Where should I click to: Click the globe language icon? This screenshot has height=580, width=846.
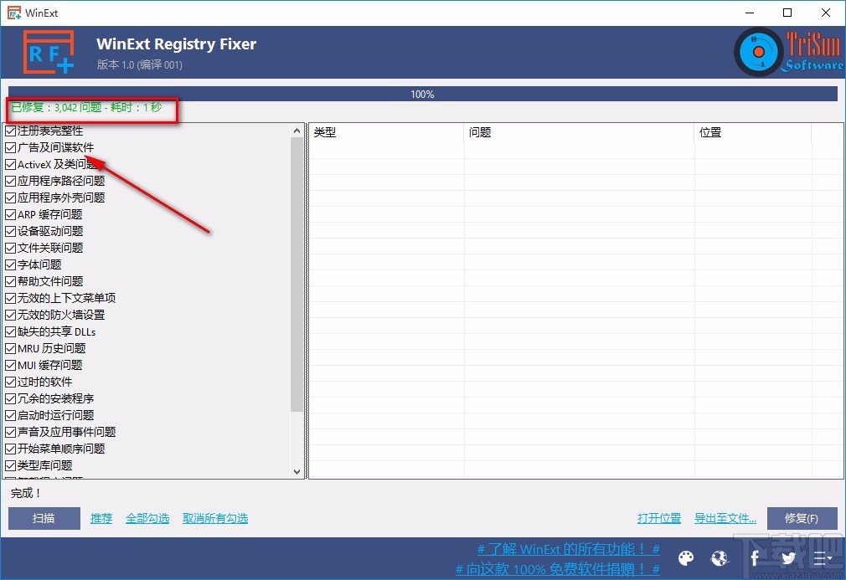pos(720,558)
